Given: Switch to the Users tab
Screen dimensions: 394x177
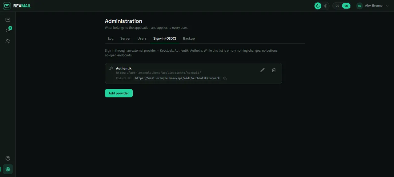Looking at the screenshot, I should (142, 38).
